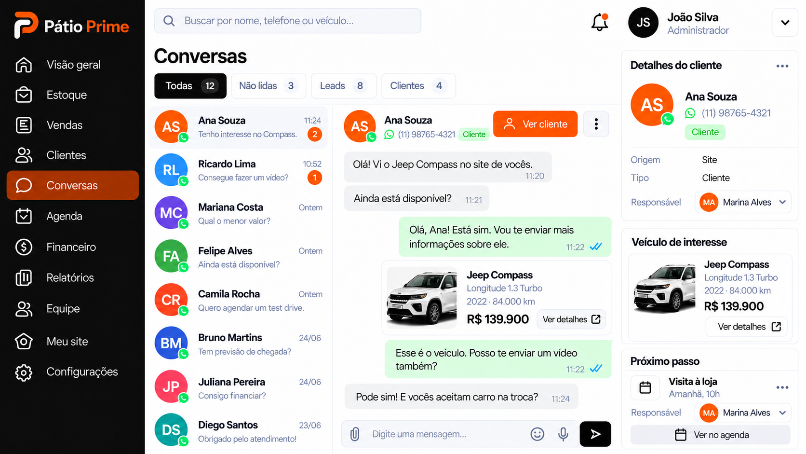Open Mariana Costa conversation

coord(238,214)
